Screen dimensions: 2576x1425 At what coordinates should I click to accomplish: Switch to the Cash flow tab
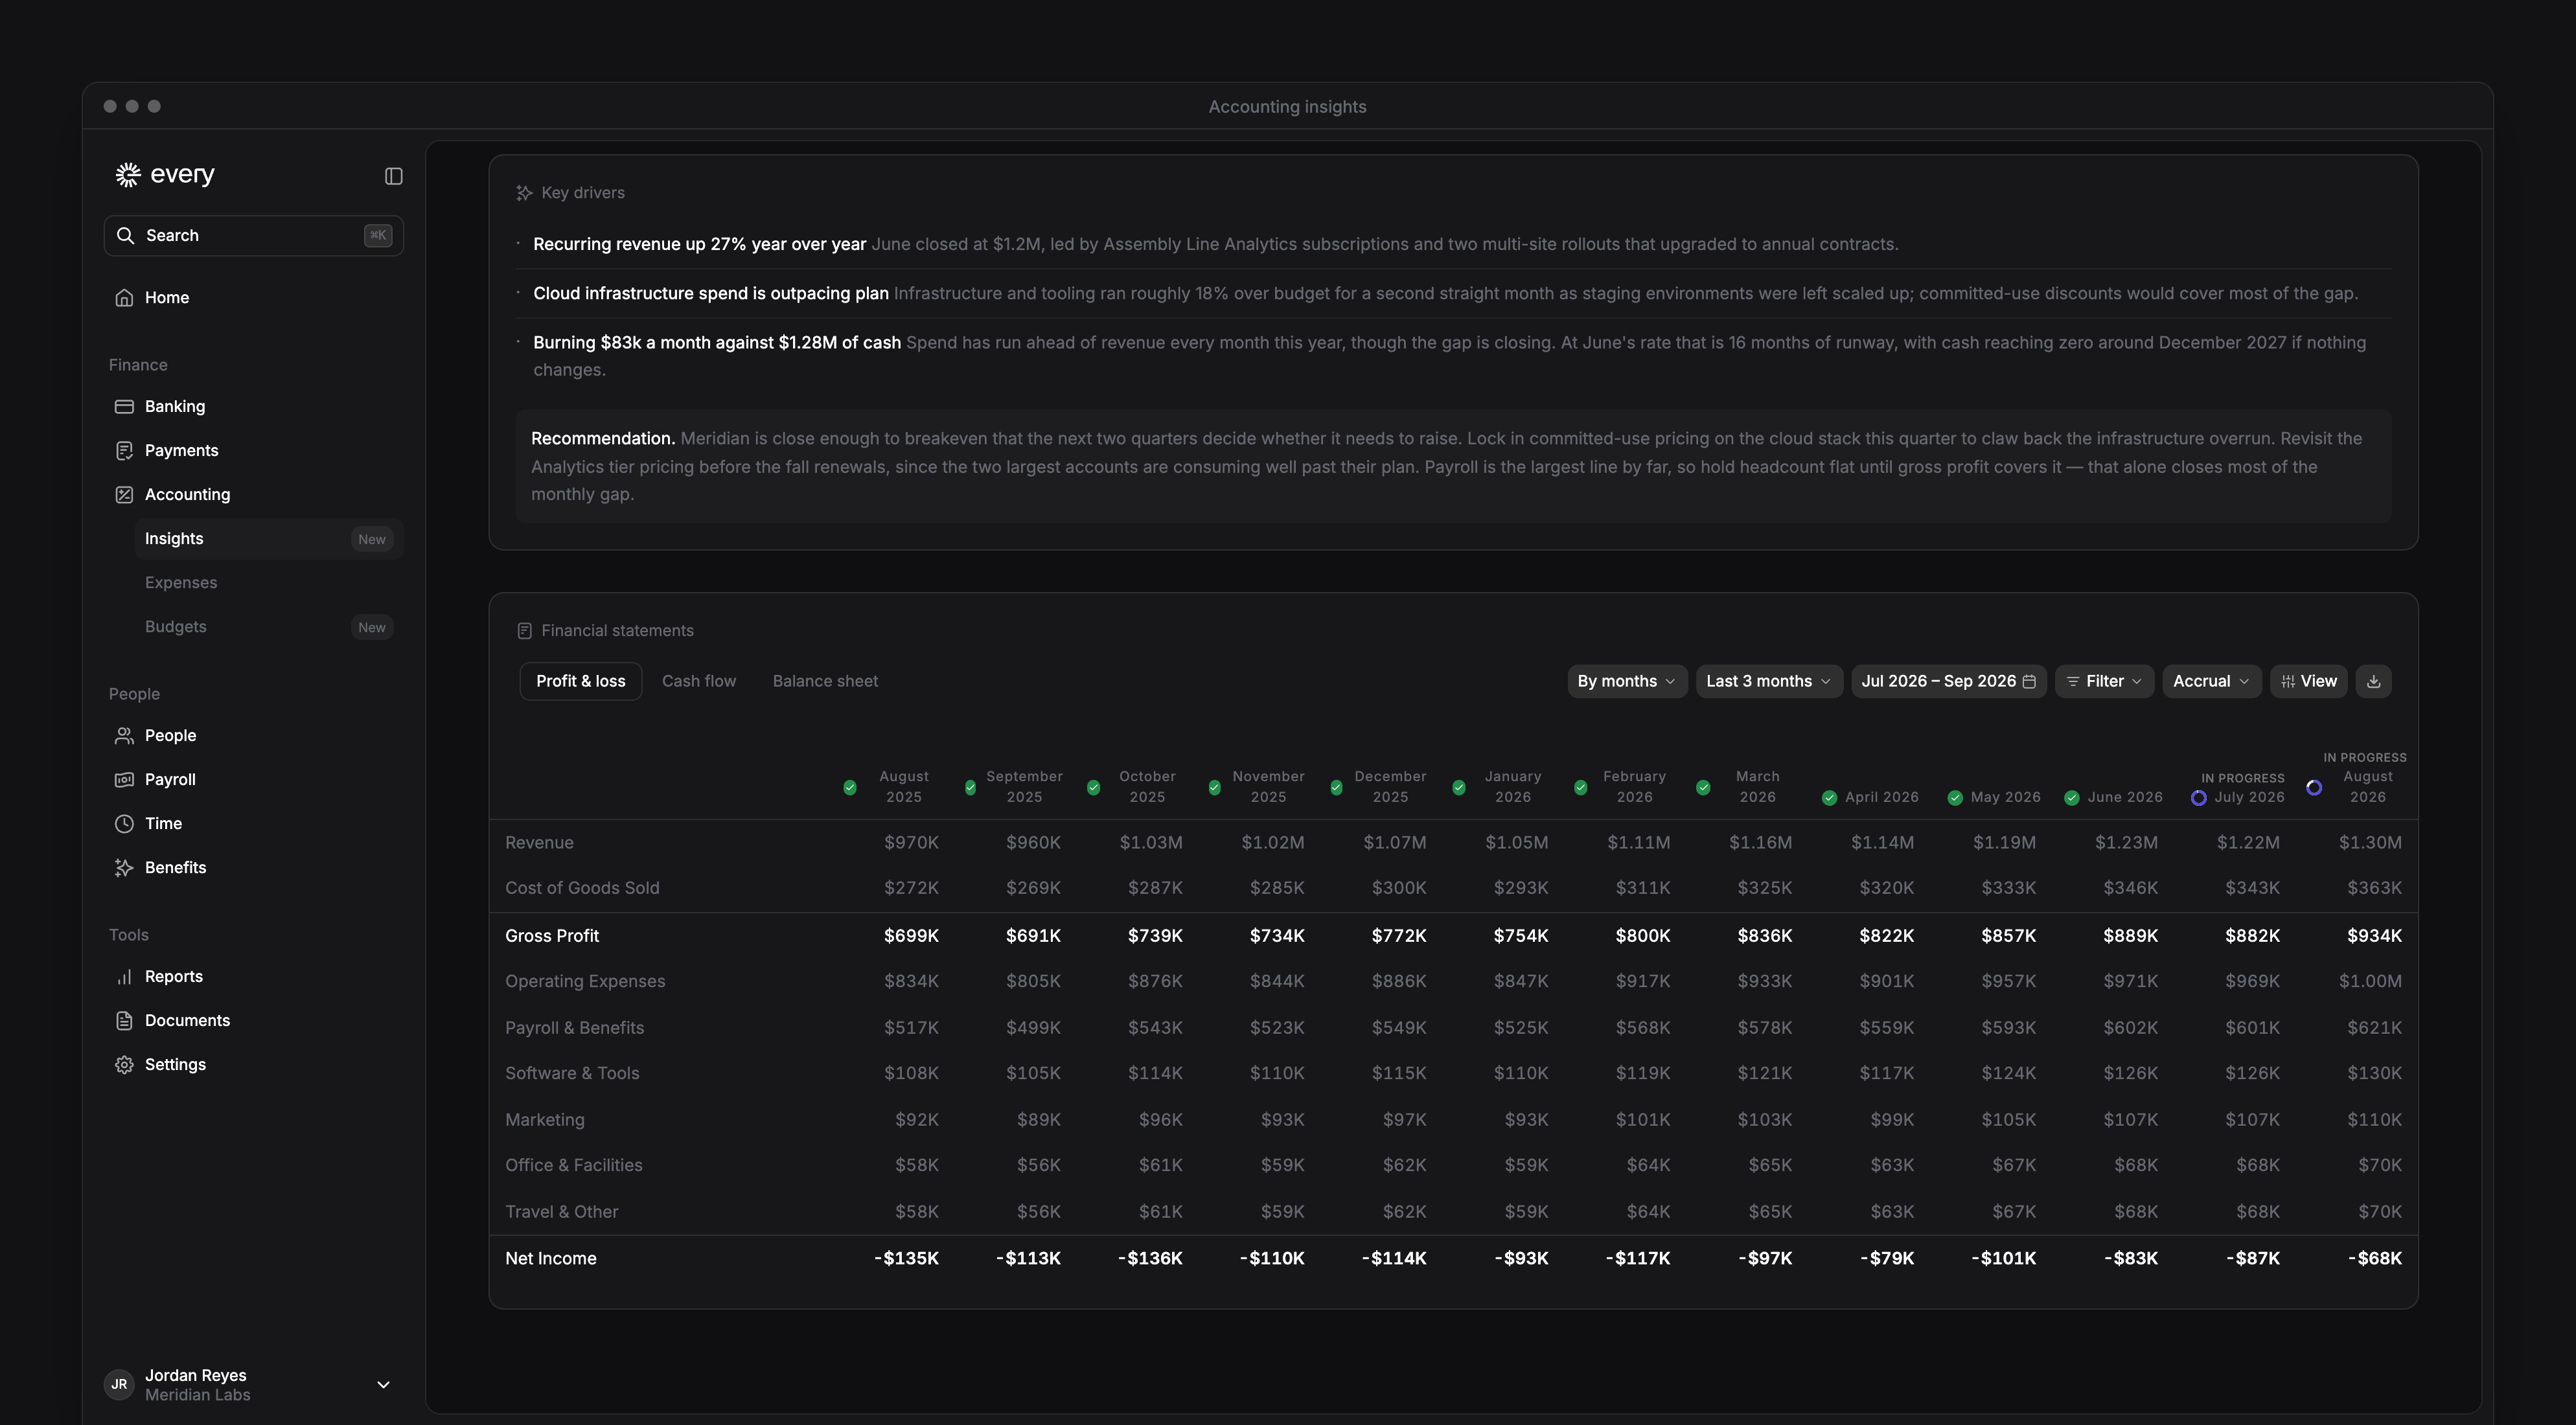699,681
